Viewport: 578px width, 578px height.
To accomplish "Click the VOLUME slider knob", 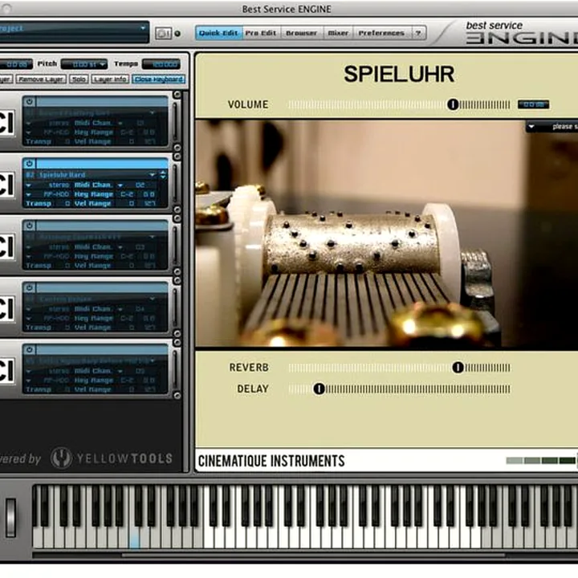I will (x=453, y=104).
